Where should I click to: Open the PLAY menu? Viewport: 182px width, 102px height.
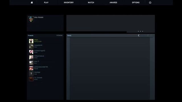click(46, 3)
